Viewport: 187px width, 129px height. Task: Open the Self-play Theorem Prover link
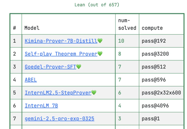pos(61,54)
